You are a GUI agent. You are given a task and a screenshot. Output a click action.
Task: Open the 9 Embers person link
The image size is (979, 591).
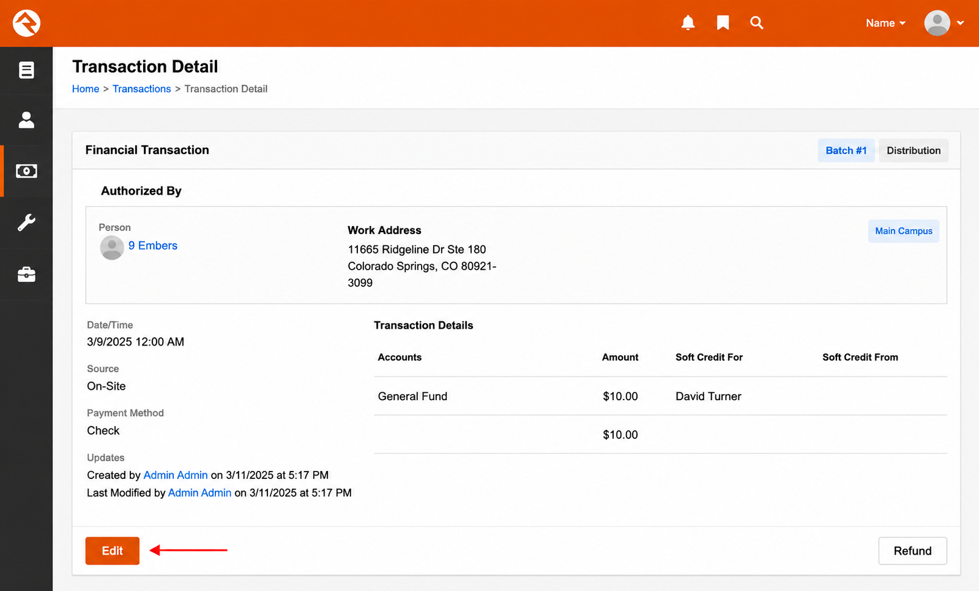[x=153, y=245]
